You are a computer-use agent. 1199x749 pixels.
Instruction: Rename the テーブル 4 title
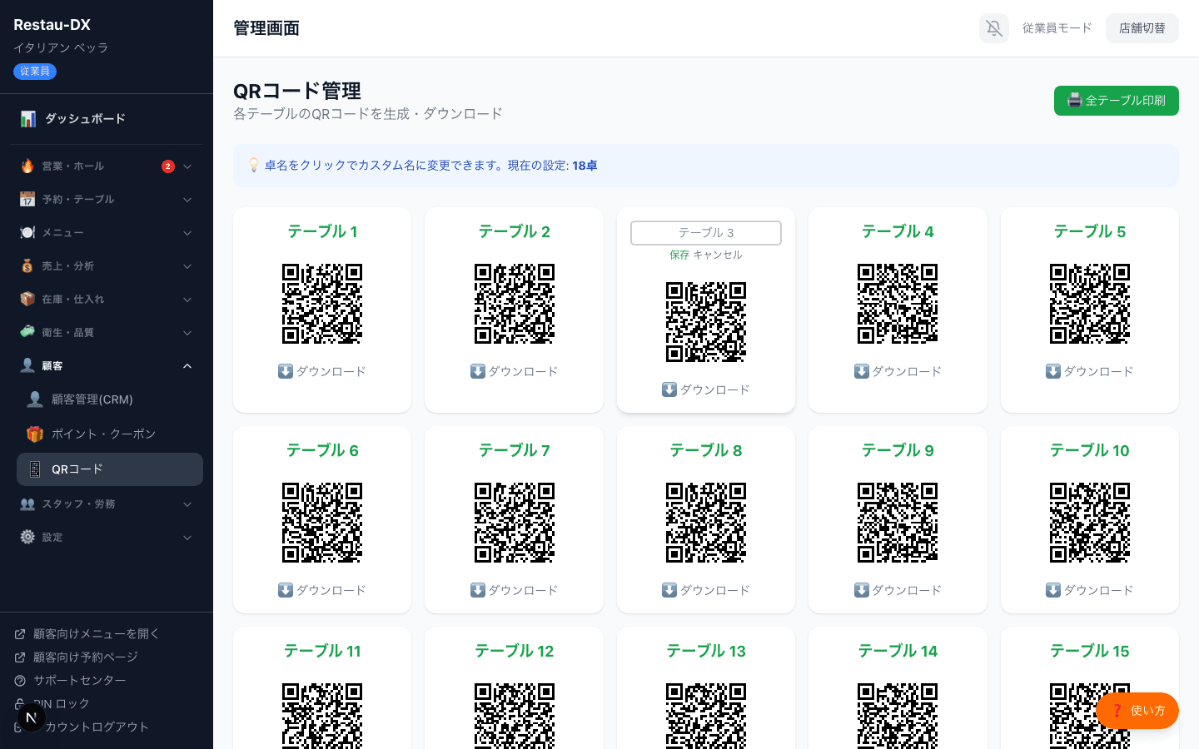(x=898, y=231)
